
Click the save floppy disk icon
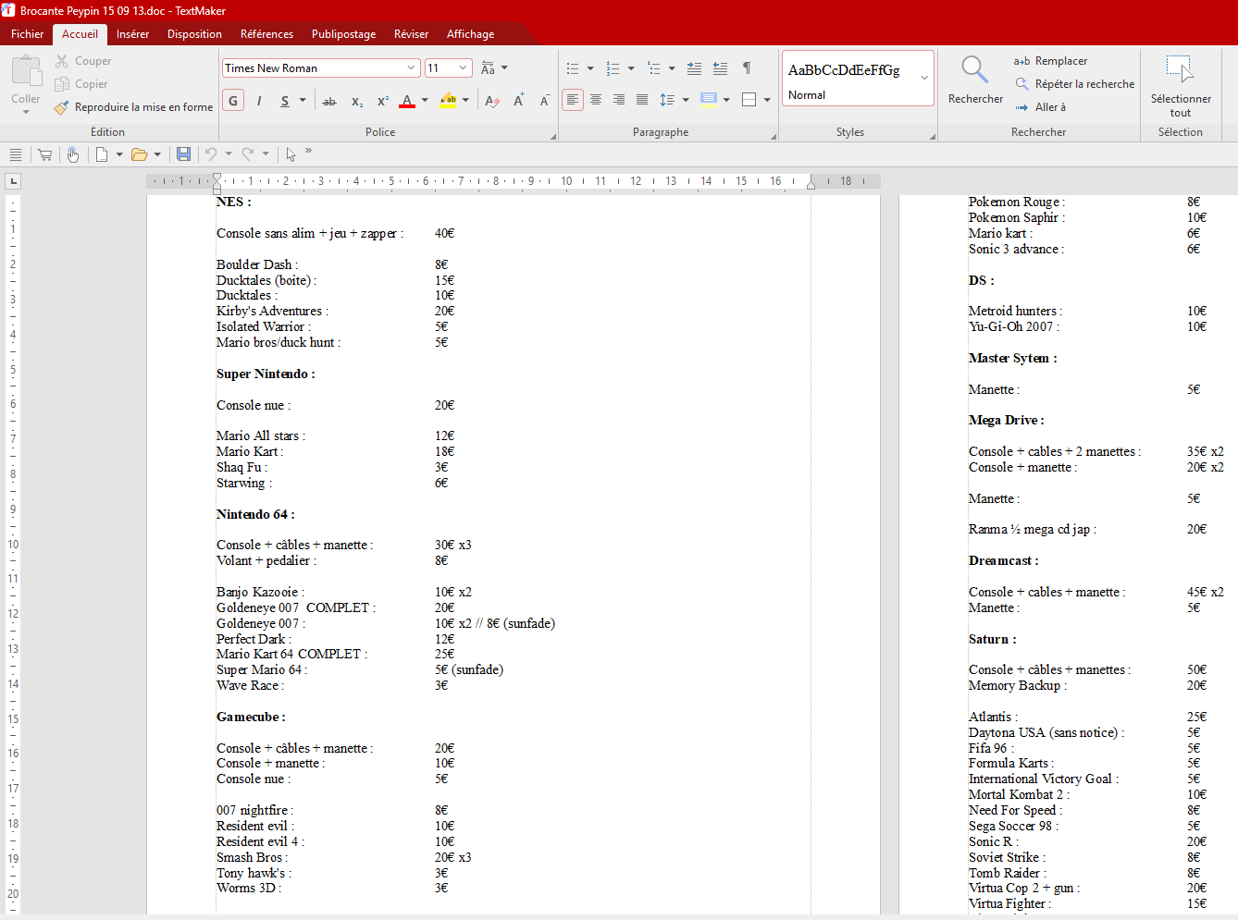pos(183,154)
